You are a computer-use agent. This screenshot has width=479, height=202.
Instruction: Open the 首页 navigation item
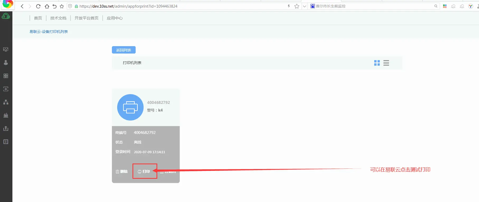38,18
